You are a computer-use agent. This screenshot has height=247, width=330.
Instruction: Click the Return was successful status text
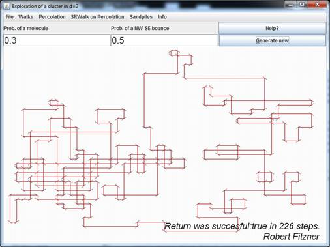[x=242, y=226]
